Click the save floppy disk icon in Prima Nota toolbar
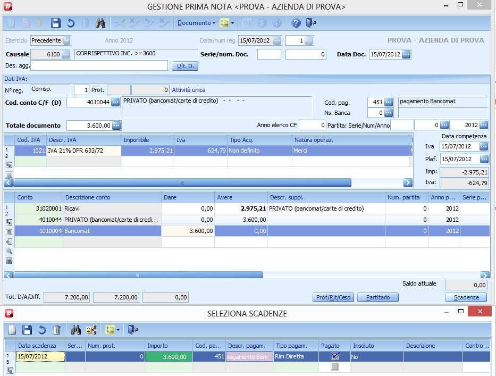The height and width of the screenshot is (376, 496). coord(55,23)
